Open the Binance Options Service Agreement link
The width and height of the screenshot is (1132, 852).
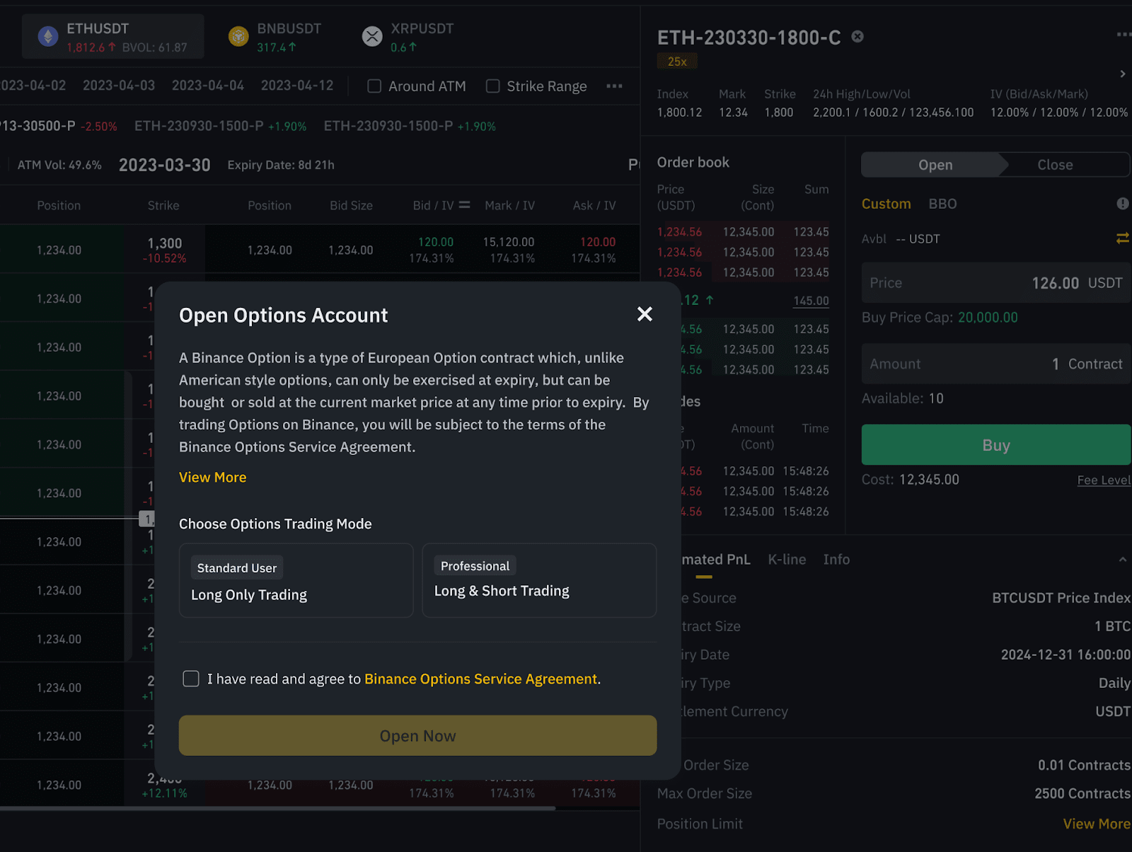481,679
